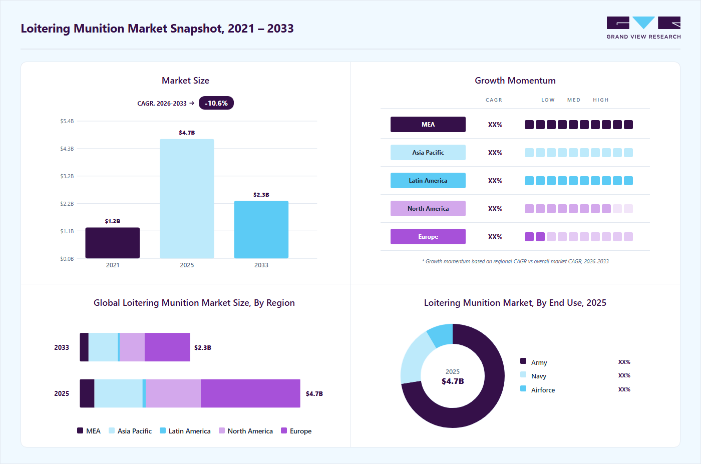701x464 pixels.
Task: Click the '$4.7B' label beside 2025 stacked bar
Action: (314, 394)
